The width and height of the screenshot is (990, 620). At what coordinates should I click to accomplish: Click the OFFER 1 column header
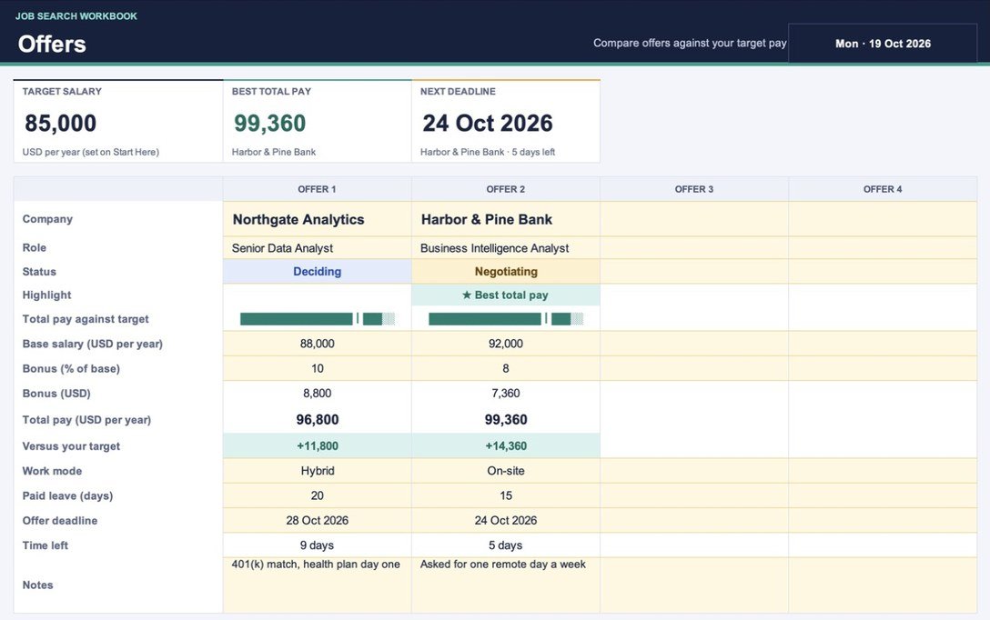317,189
